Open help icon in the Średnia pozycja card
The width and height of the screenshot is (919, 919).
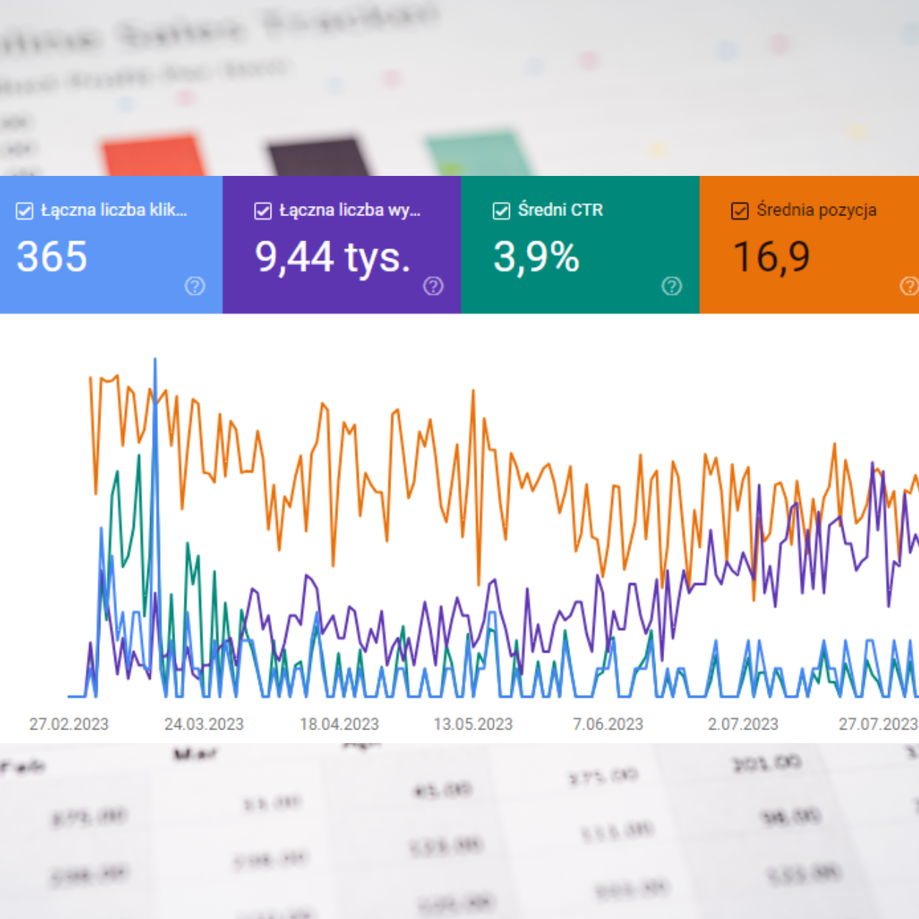[x=908, y=286]
